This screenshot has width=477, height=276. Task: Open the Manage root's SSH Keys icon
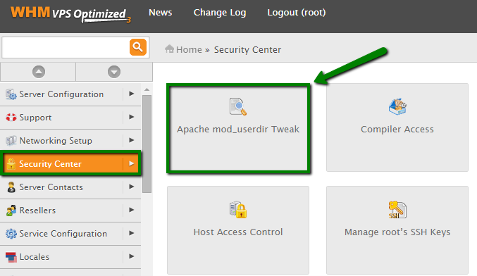tap(397, 210)
